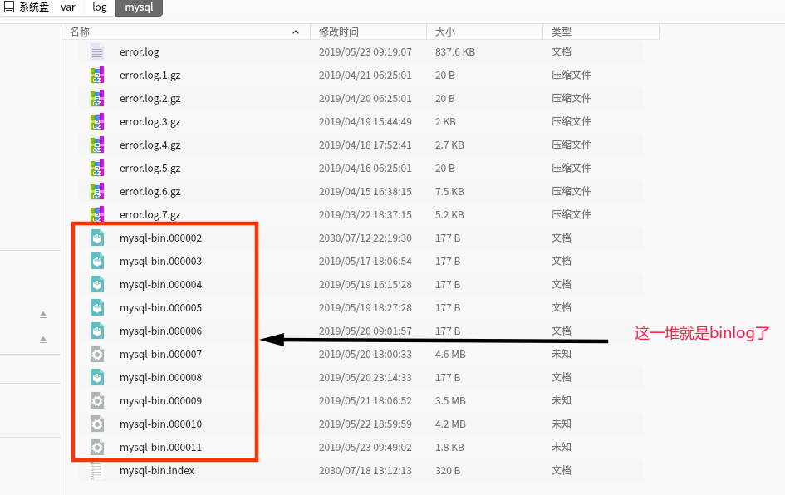Sort files by 名称 column
This screenshot has height=495, width=785.
click(186, 32)
